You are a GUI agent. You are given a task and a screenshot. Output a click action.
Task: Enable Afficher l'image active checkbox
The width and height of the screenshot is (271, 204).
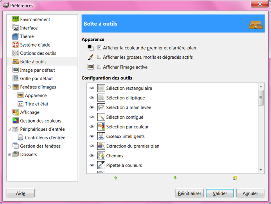[99, 67]
